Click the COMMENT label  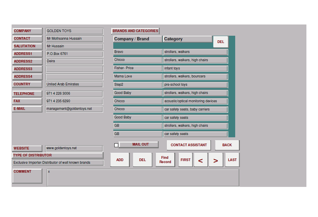[27, 176]
